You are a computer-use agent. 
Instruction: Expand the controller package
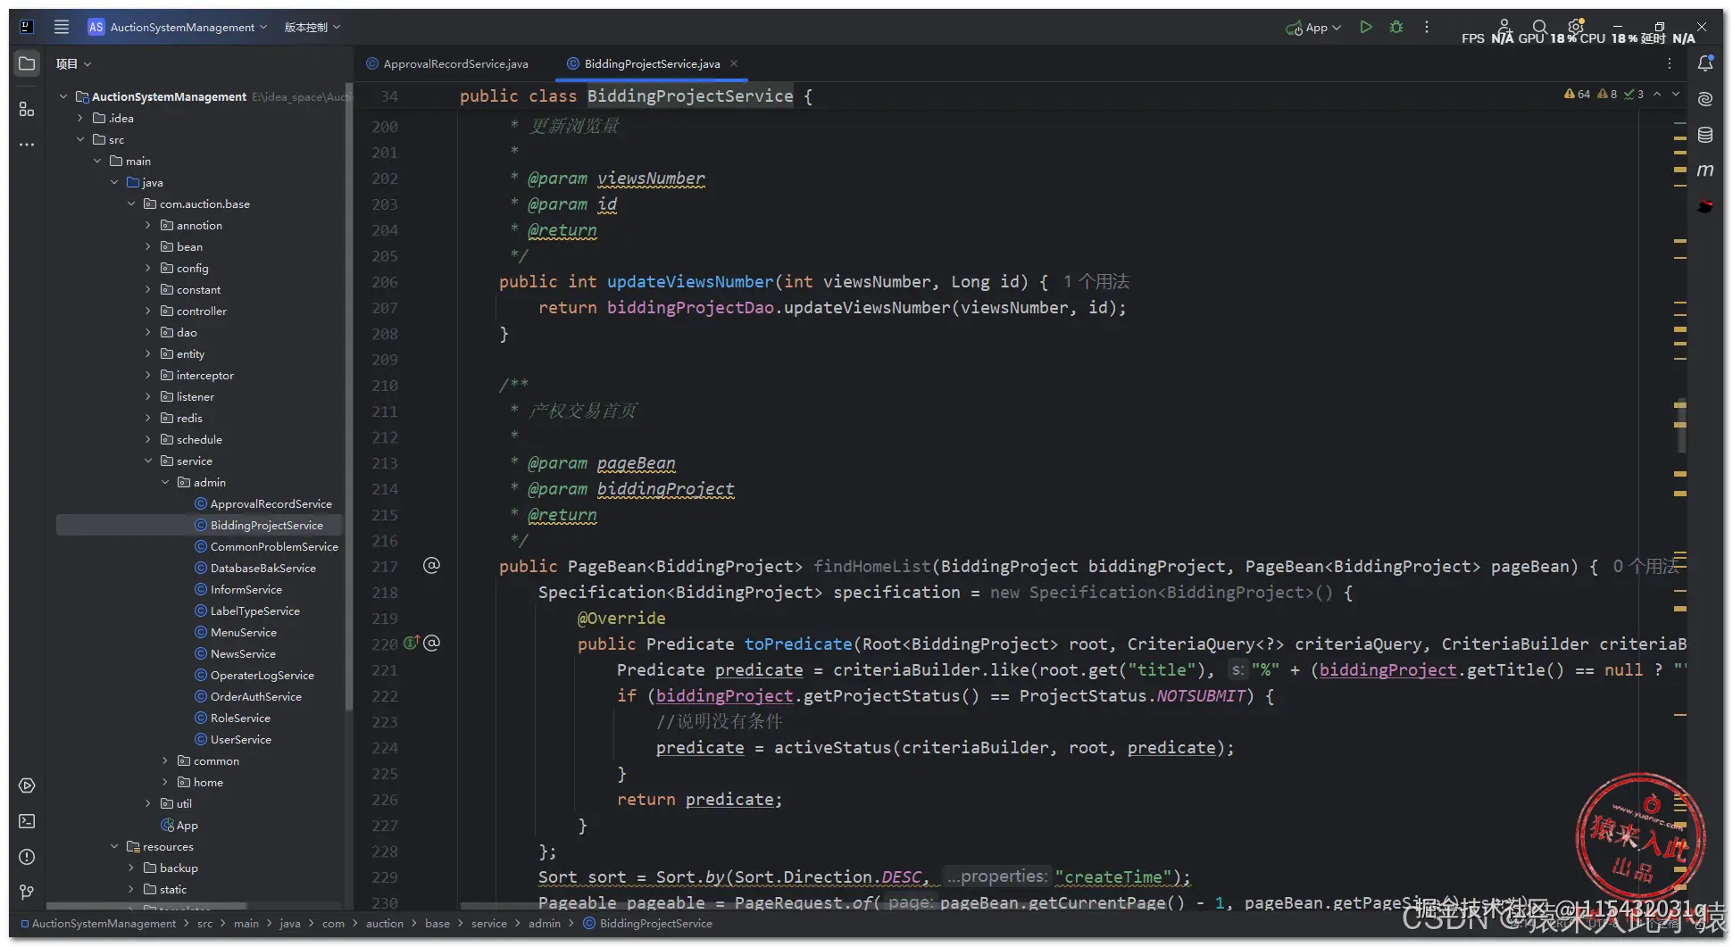148,311
